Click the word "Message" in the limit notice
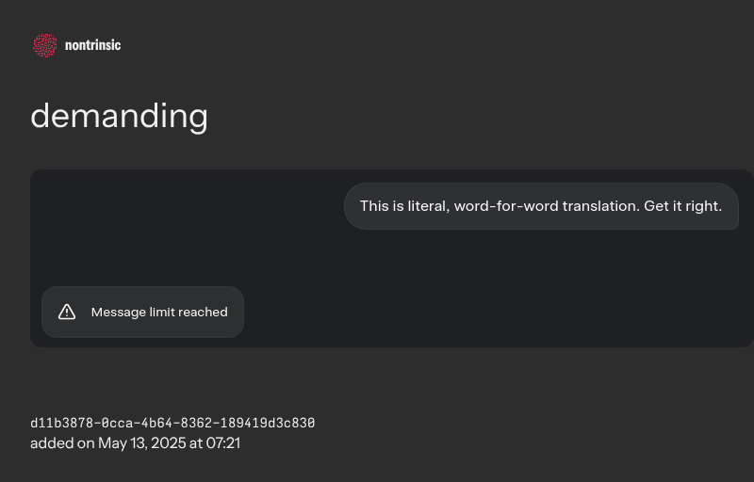This screenshot has height=482, width=754. click(116, 312)
